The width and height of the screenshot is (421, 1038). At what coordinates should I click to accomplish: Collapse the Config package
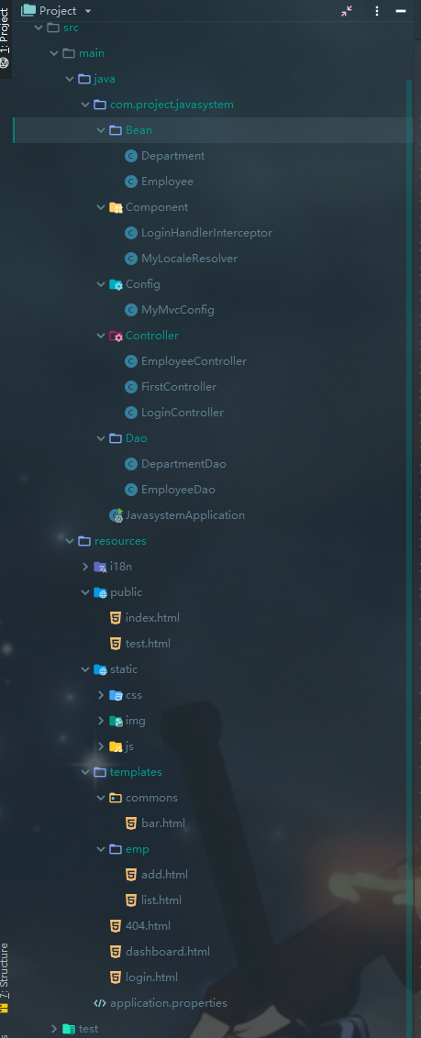101,284
